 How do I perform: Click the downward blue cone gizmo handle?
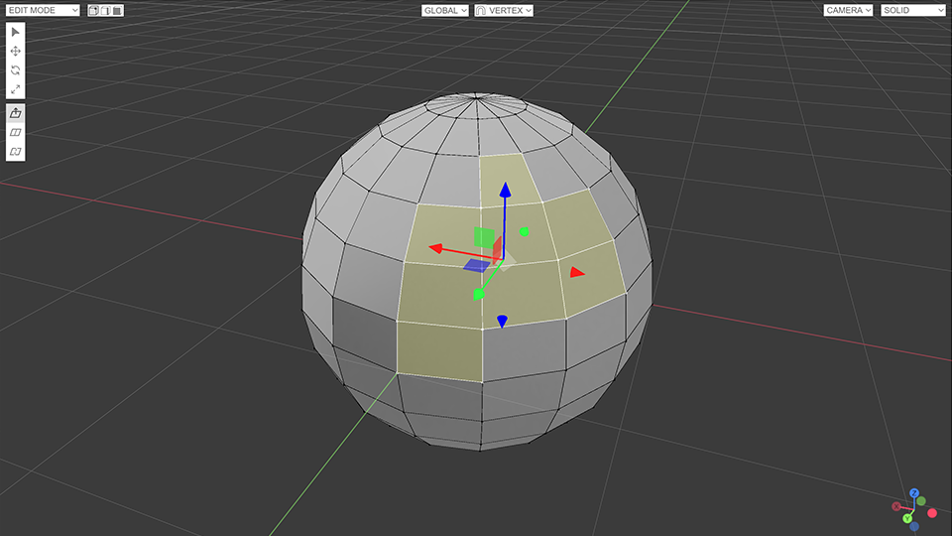(x=502, y=321)
